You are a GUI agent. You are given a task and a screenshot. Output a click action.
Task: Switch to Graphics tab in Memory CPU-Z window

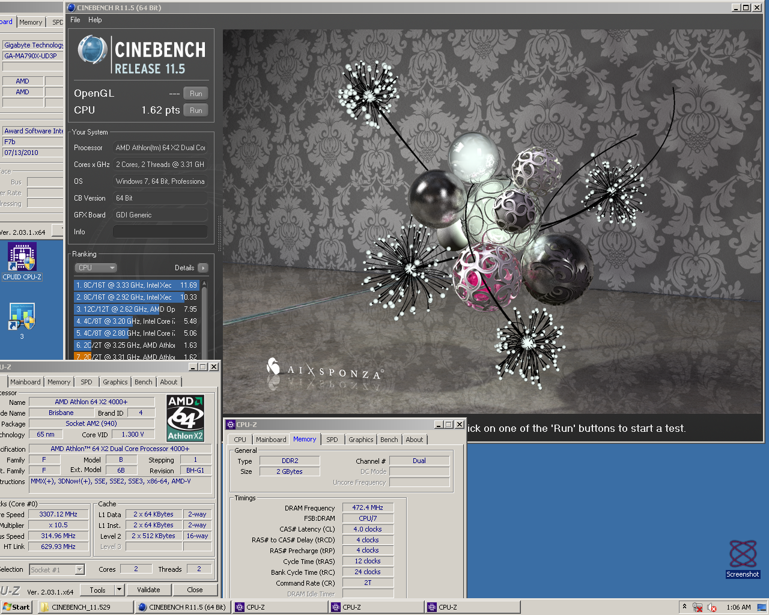click(360, 440)
